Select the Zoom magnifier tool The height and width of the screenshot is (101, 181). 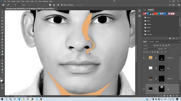pyautogui.click(x=2, y=72)
